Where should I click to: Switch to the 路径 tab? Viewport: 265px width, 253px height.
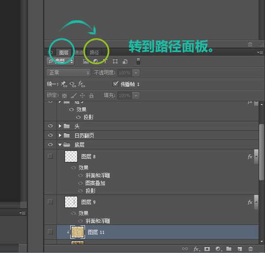94,53
